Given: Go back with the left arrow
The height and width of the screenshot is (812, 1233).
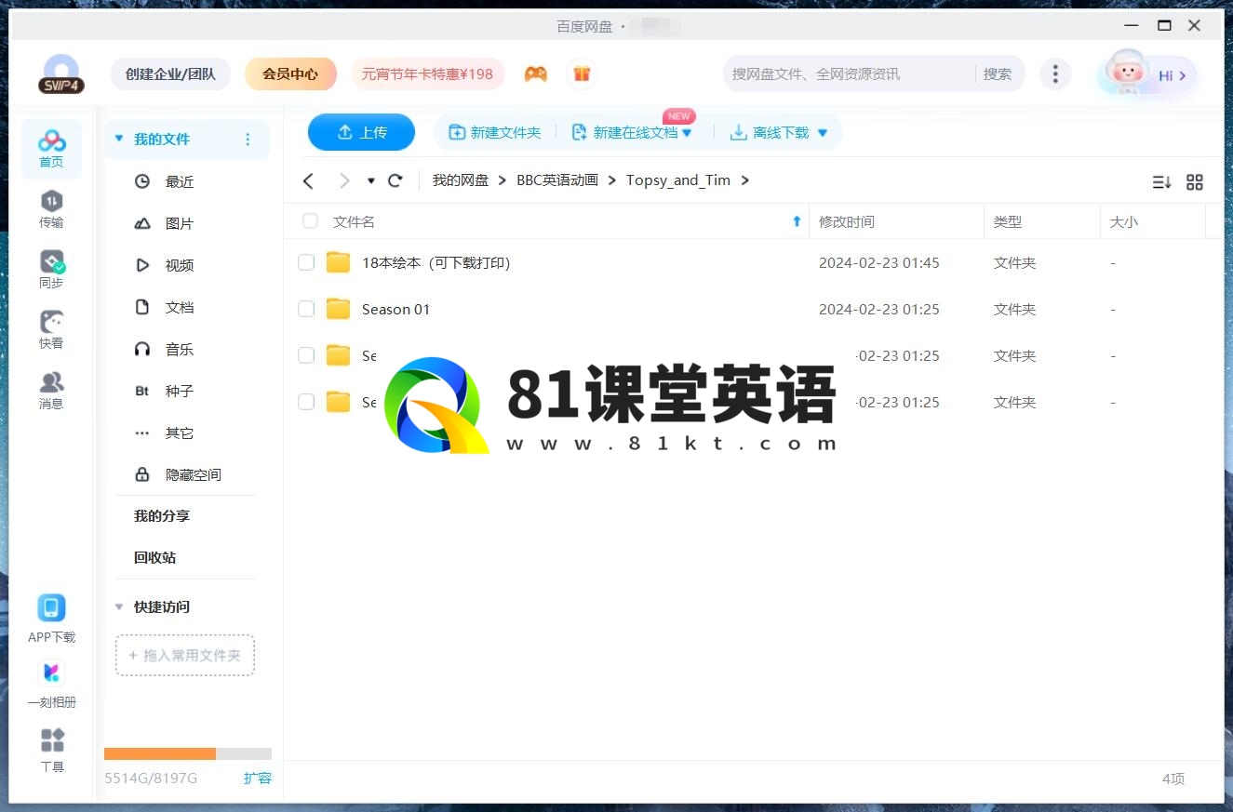Looking at the screenshot, I should [x=309, y=180].
